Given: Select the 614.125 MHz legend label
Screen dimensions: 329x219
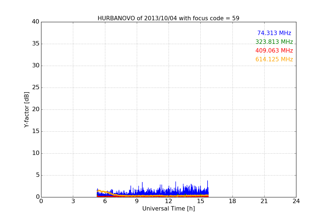Looking at the screenshot, I should coord(274,59).
